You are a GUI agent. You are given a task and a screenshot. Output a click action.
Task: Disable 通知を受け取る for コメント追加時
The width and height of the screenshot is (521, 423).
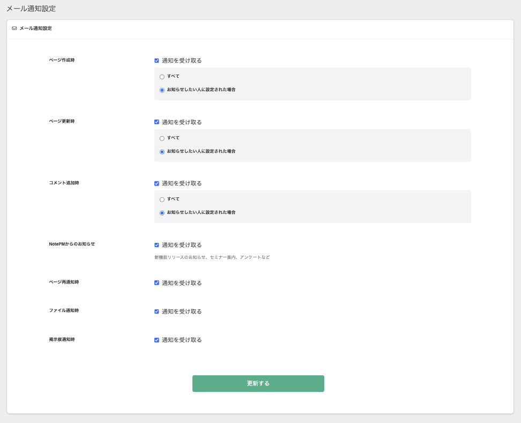tap(157, 183)
